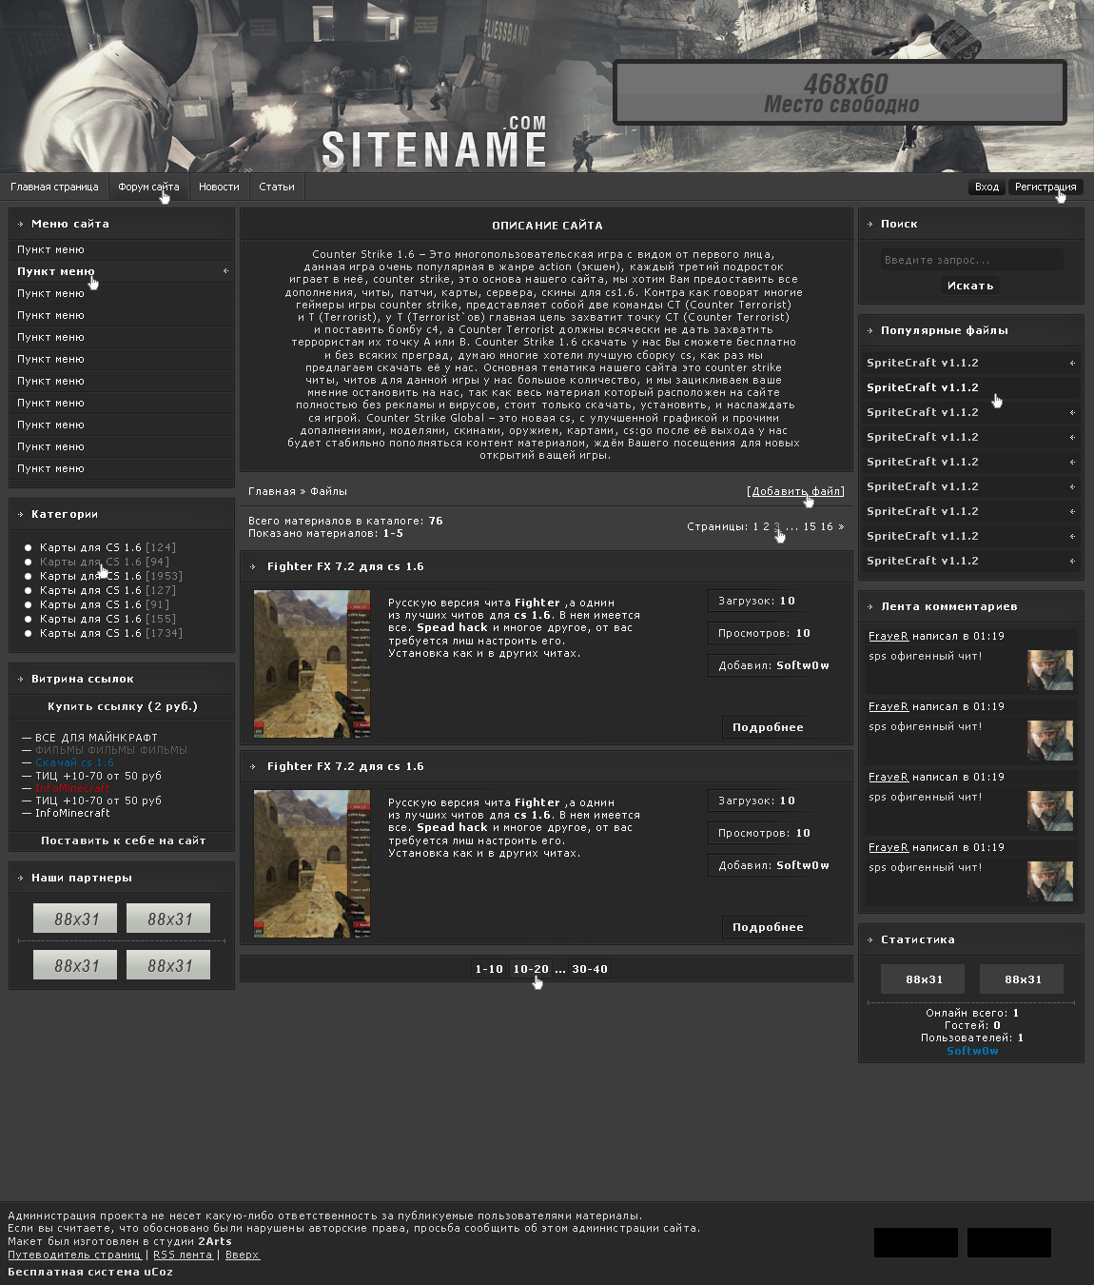Select the 1-10 pagination button
1094x1285 pixels.
click(x=489, y=969)
